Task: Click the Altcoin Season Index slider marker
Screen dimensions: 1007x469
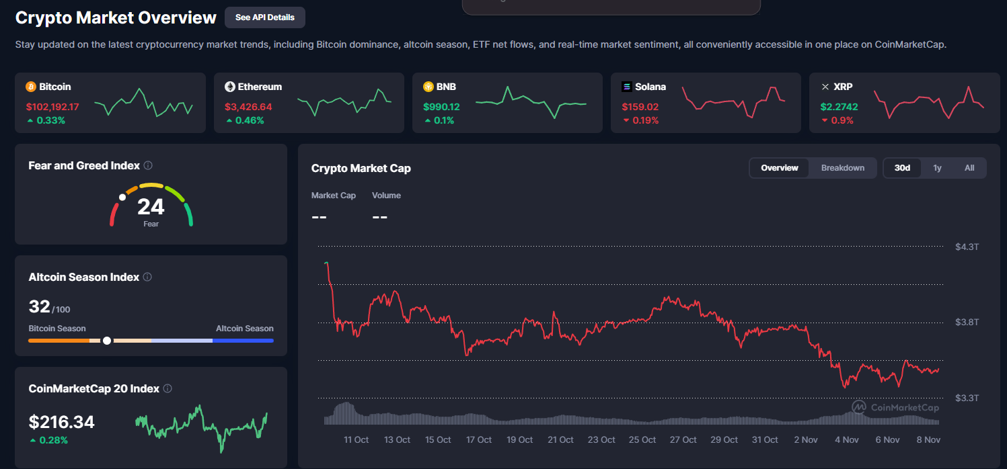Action: (107, 340)
